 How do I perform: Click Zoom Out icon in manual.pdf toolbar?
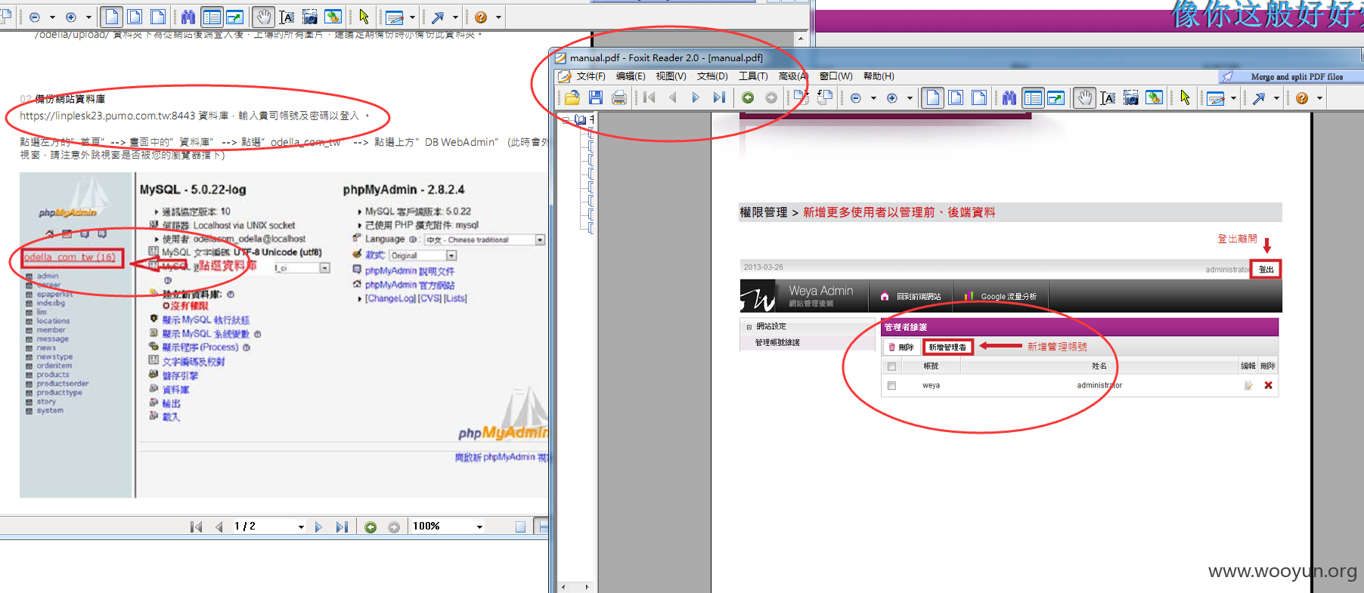click(856, 98)
